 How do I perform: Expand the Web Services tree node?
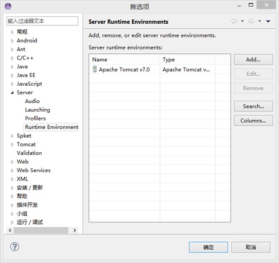pyautogui.click(x=12, y=170)
